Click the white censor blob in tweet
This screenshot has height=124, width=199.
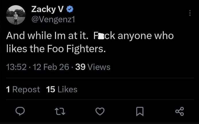[101, 36]
